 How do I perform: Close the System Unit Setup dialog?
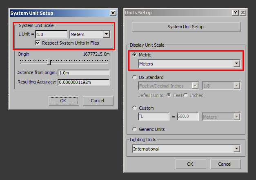pyautogui.click(x=113, y=13)
